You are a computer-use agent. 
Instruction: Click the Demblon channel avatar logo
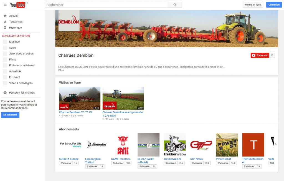coord(69,21)
